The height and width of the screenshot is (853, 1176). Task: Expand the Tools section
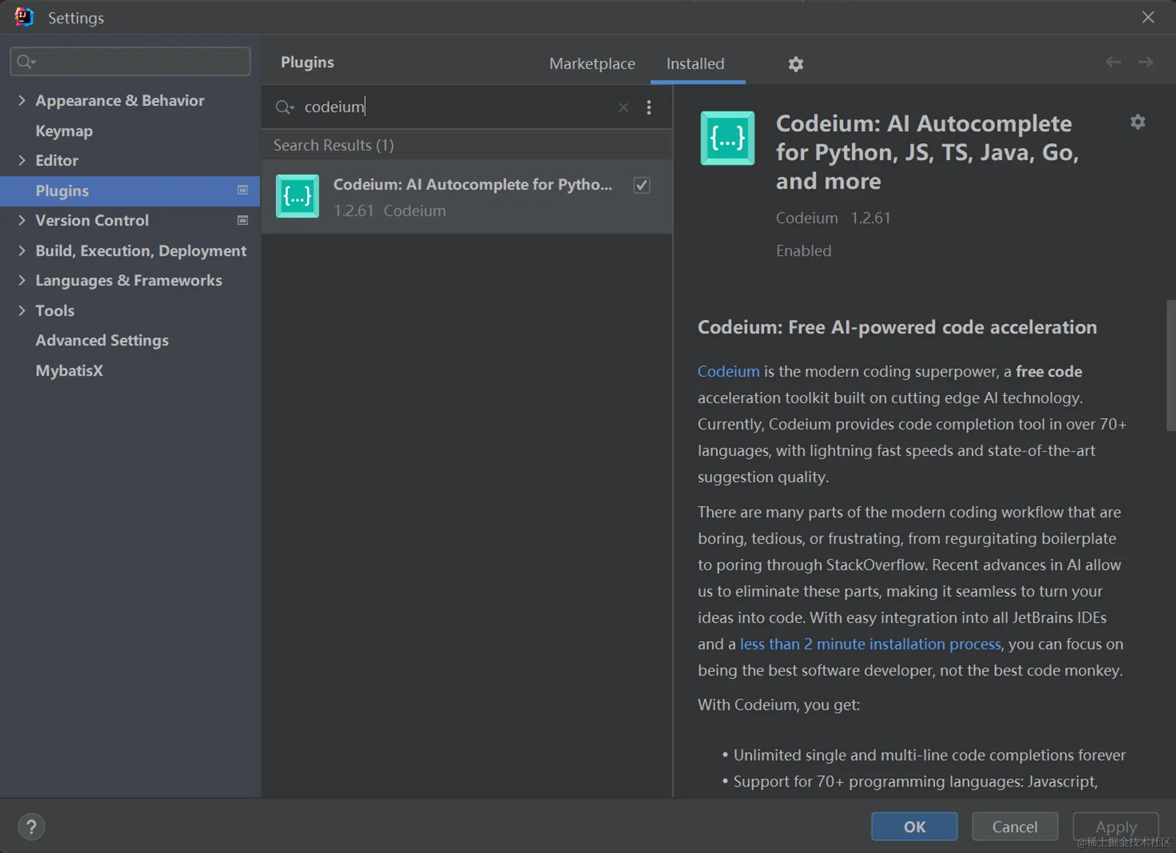[x=22, y=311]
